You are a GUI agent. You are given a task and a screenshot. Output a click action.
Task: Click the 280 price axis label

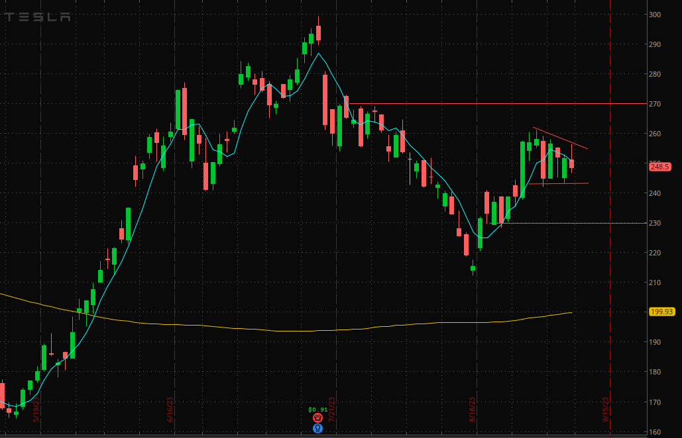tap(655, 74)
